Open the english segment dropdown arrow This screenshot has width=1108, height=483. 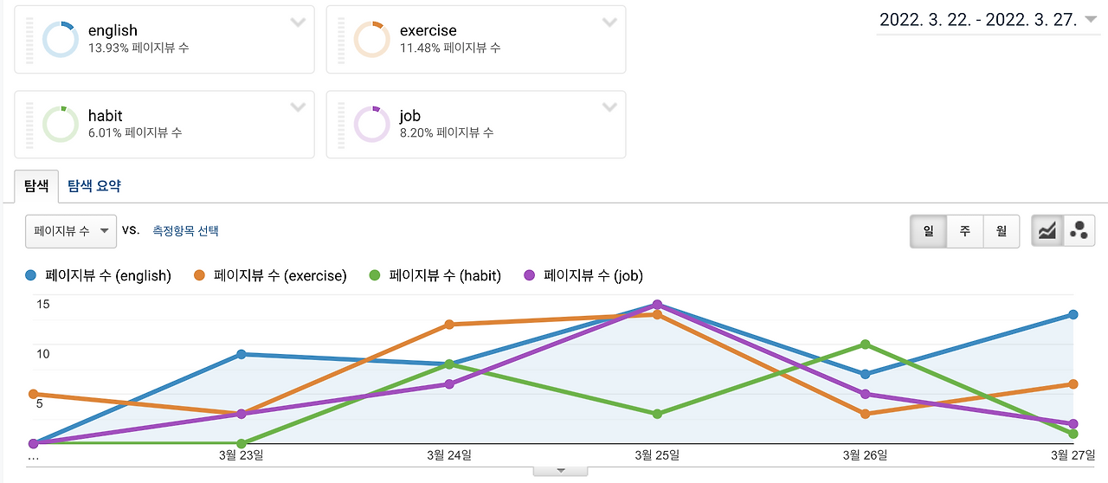(298, 23)
